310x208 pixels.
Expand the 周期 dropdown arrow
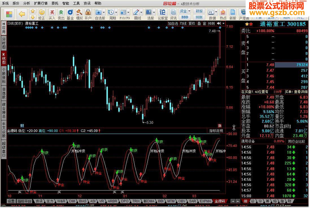[116, 12]
